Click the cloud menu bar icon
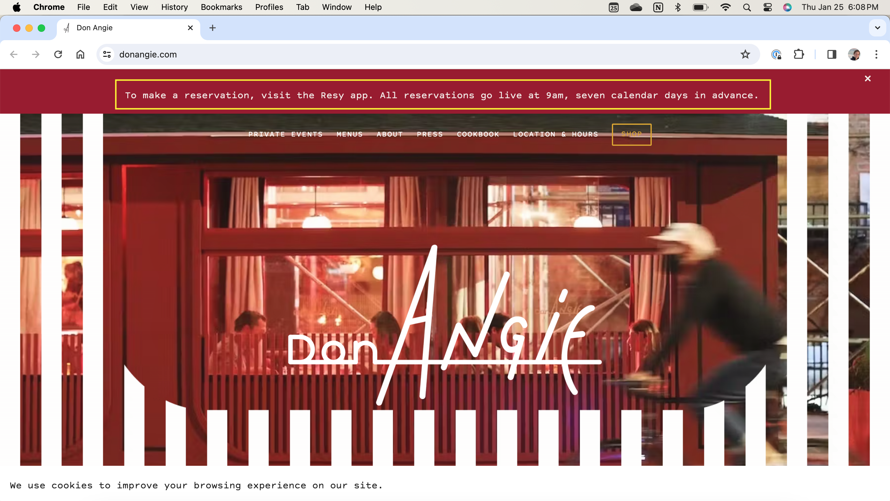This screenshot has width=890, height=501. 636,7
